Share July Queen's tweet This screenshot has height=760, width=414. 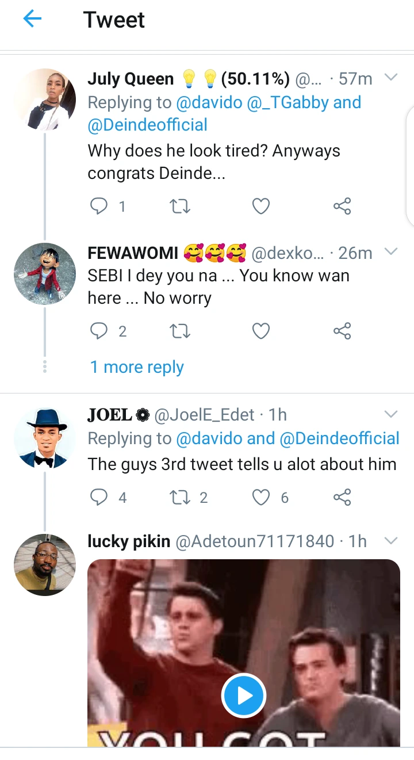[342, 206]
